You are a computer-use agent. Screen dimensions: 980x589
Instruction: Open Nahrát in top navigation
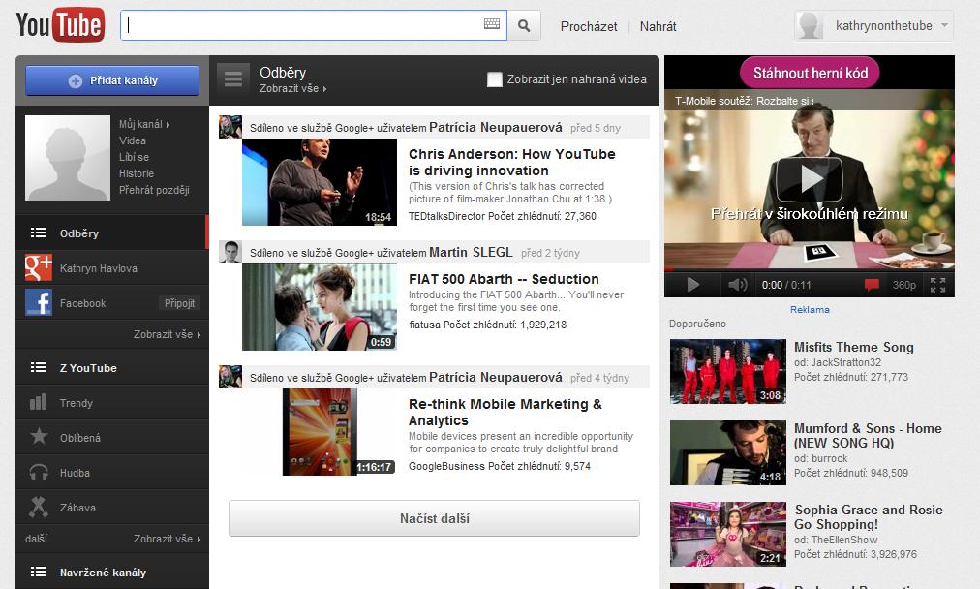[658, 26]
